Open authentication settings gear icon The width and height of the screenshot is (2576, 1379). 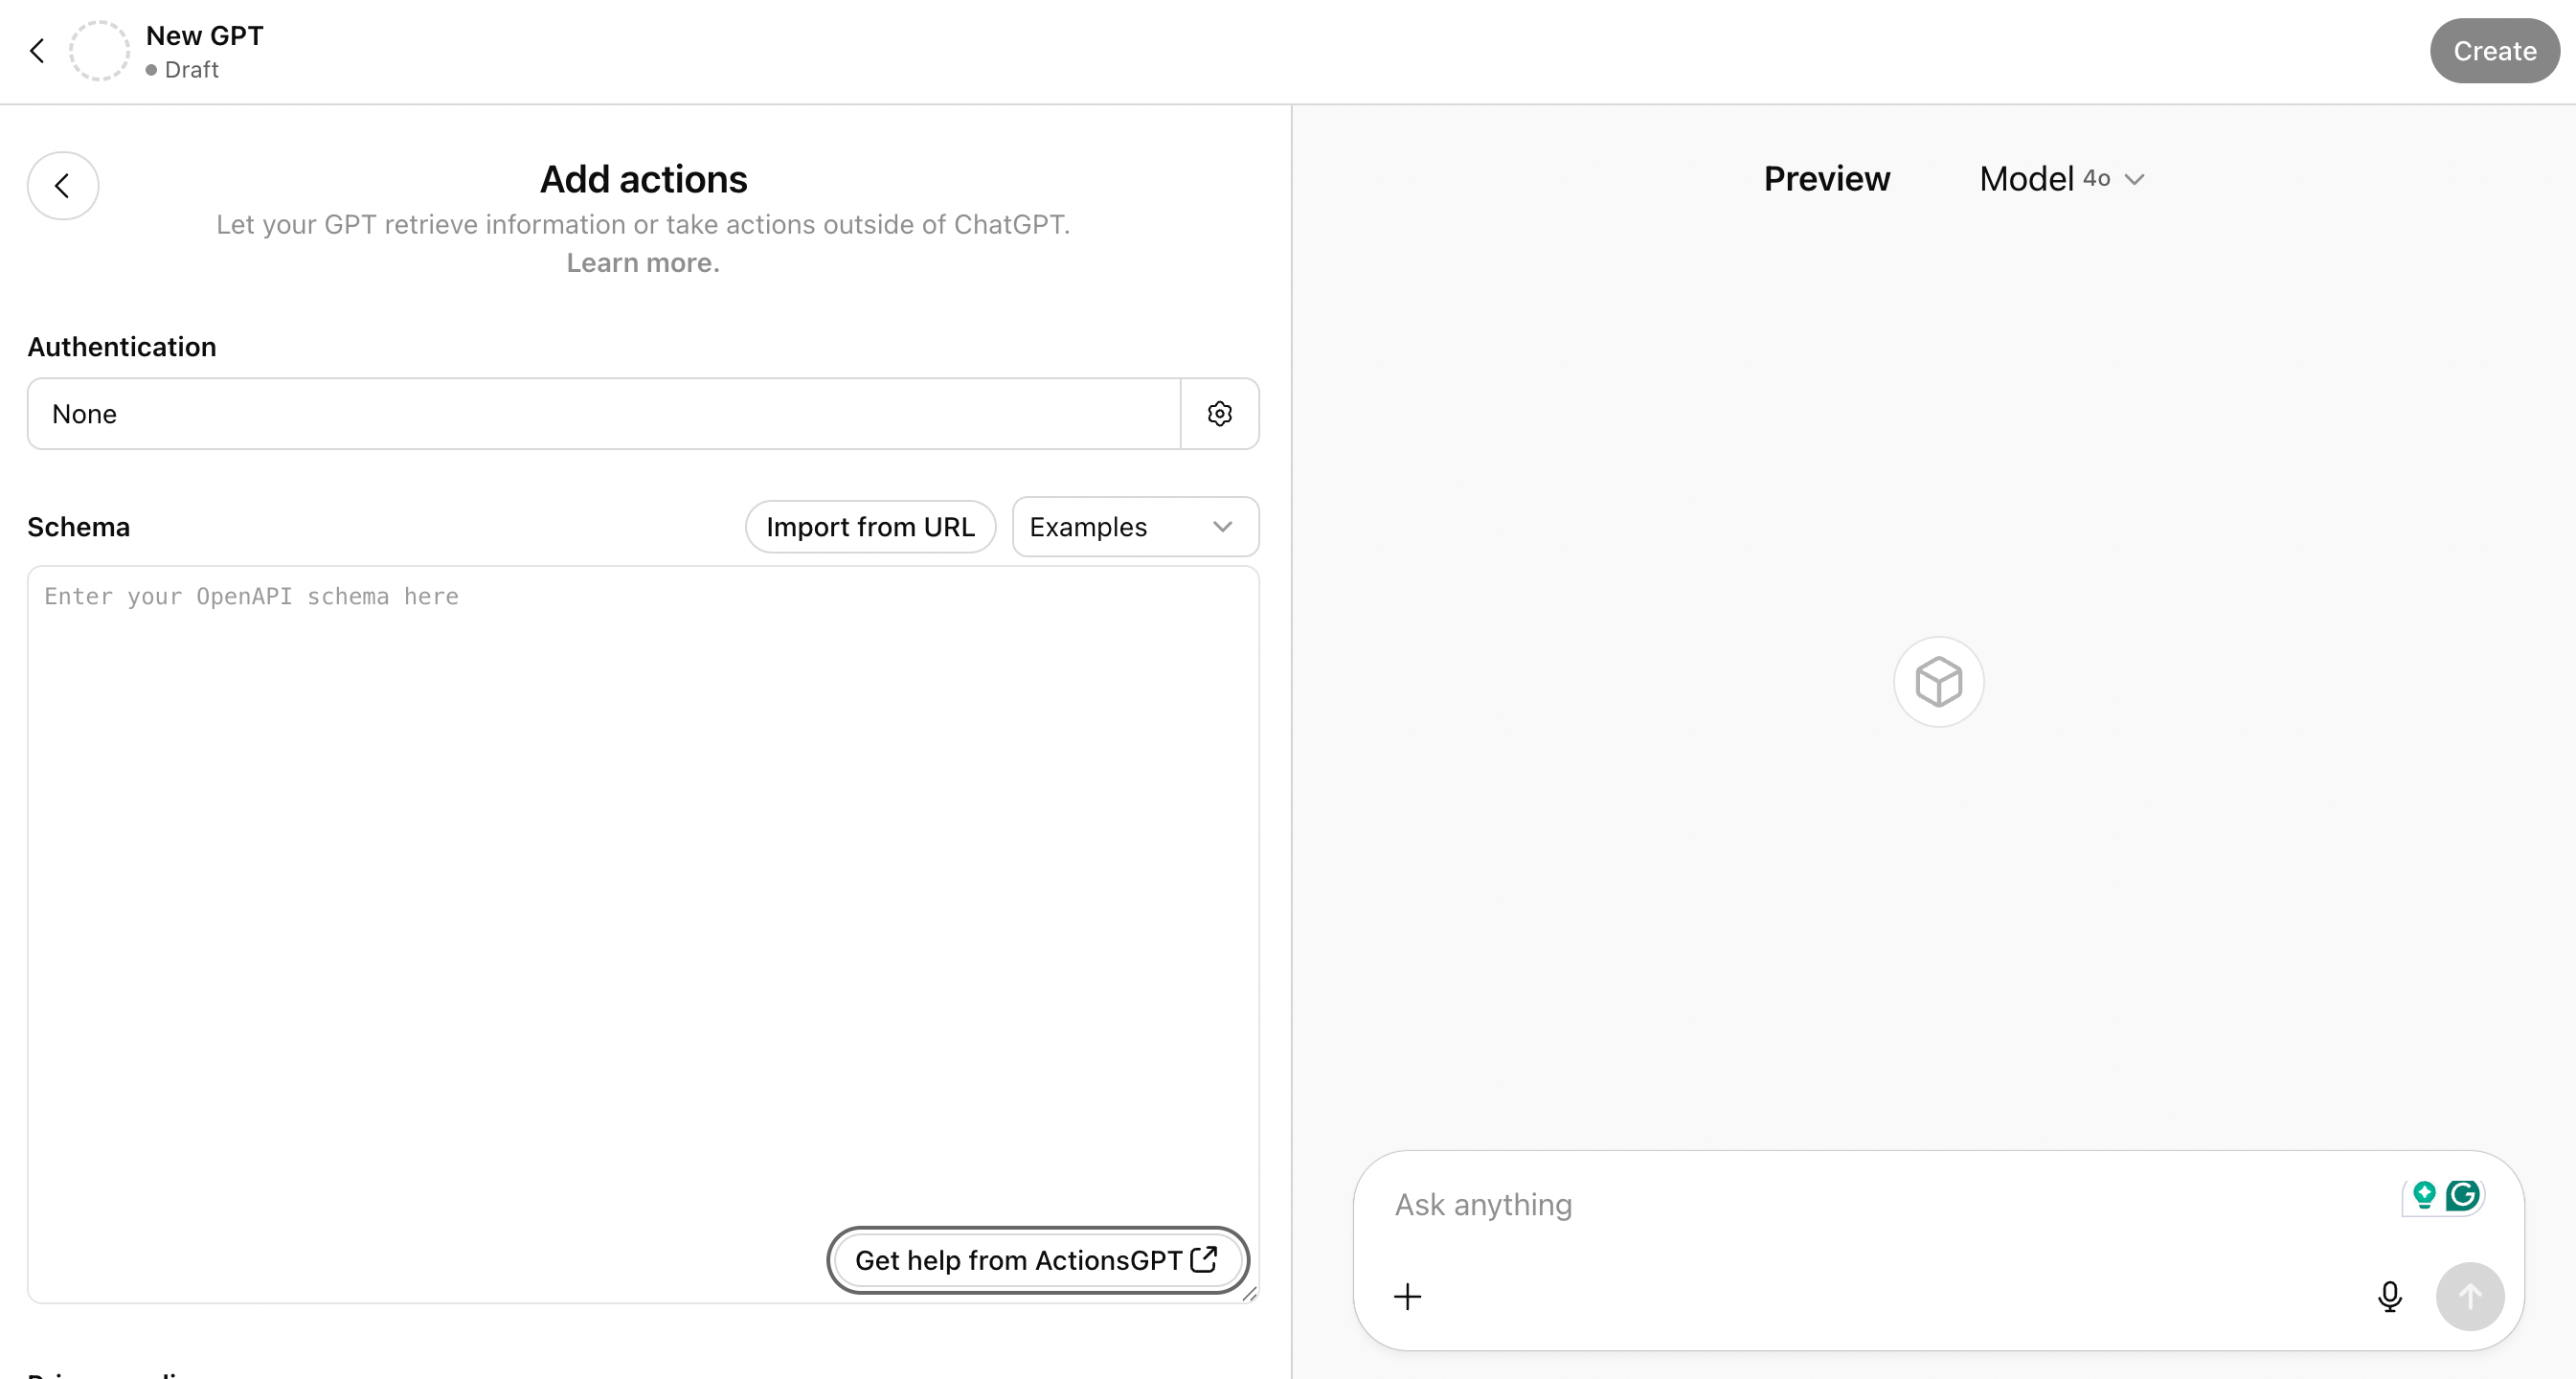coord(1219,414)
